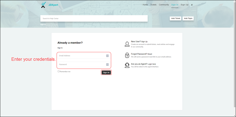Enable the Remember me checkbox

tap(59, 71)
